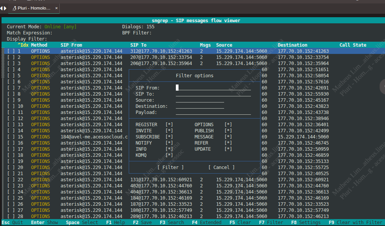Click the Payload filter field
385x226 pixels.
(x=213, y=112)
